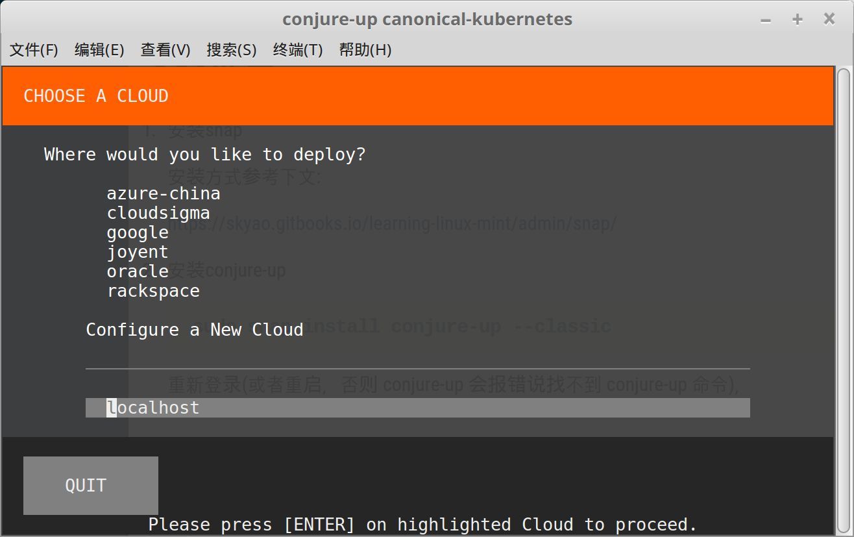Select the highlighted localhost option
This screenshot has height=537, width=854.
pyautogui.click(x=418, y=408)
